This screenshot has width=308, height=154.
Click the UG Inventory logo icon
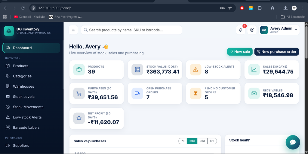9,31
